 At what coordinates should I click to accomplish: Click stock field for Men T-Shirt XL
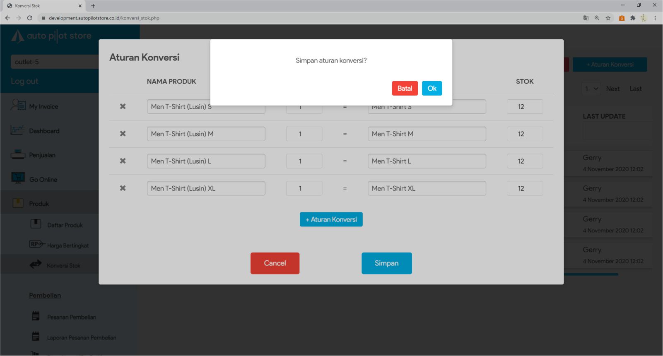(524, 188)
